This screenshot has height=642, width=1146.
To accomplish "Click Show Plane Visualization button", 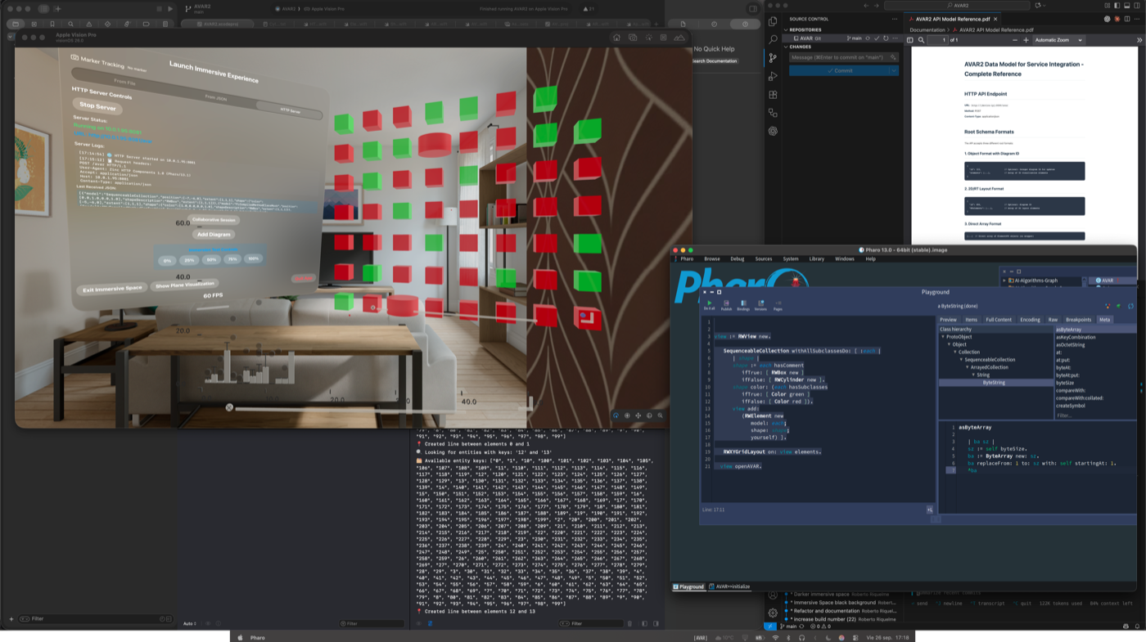I will coord(185,285).
